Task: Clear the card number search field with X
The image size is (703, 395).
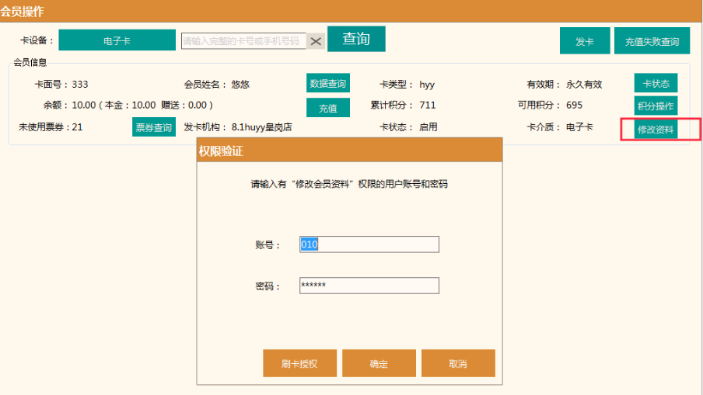Action: click(x=316, y=41)
